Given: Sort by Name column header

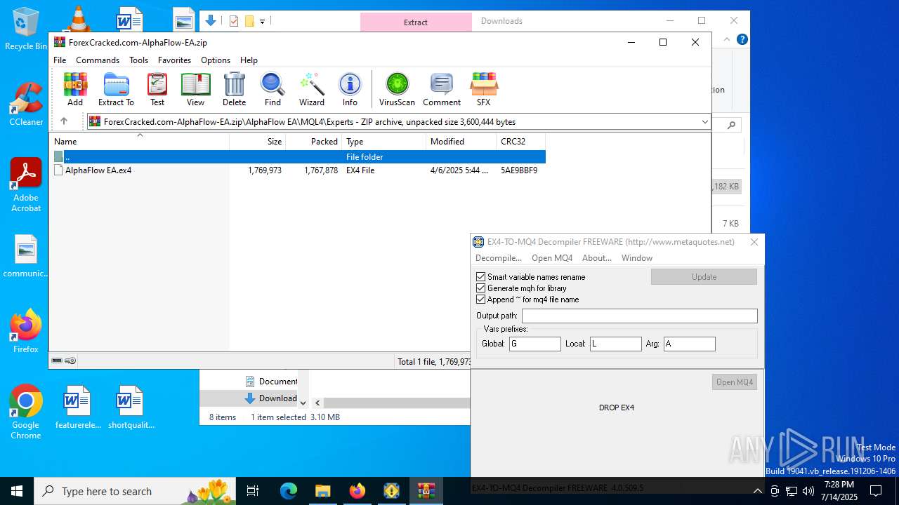Looking at the screenshot, I should (140, 141).
